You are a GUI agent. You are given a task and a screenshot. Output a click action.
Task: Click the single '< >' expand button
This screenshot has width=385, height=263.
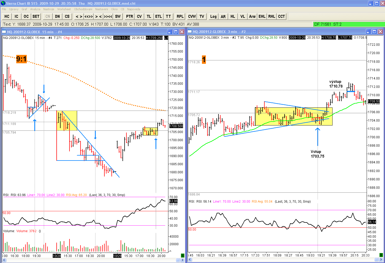(x=79, y=16)
